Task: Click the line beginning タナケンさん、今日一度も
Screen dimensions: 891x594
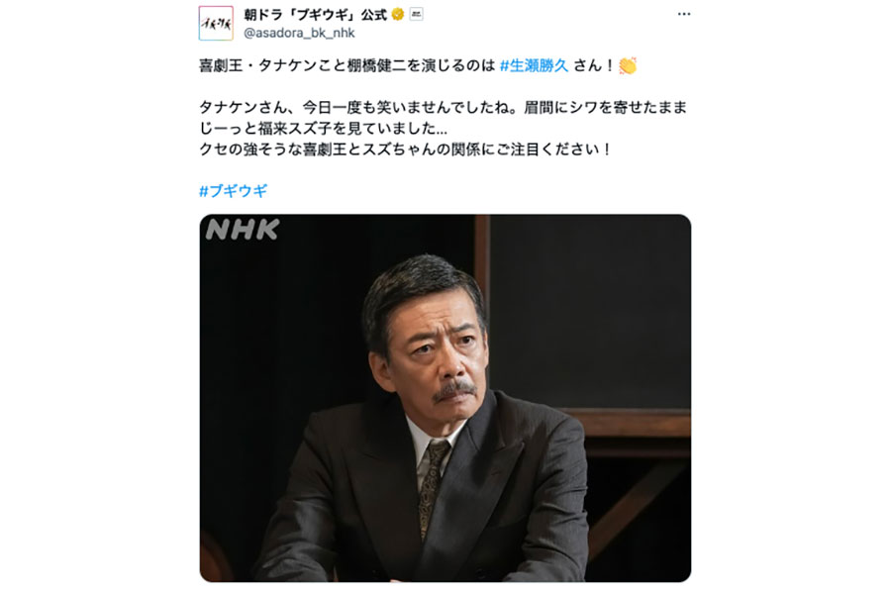Action: pyautogui.click(x=444, y=108)
